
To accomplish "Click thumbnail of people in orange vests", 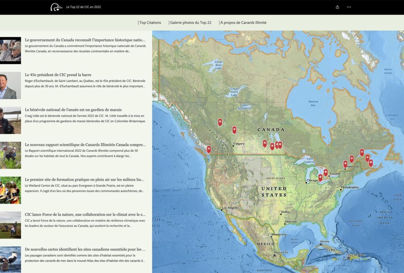I will pos(11,190).
